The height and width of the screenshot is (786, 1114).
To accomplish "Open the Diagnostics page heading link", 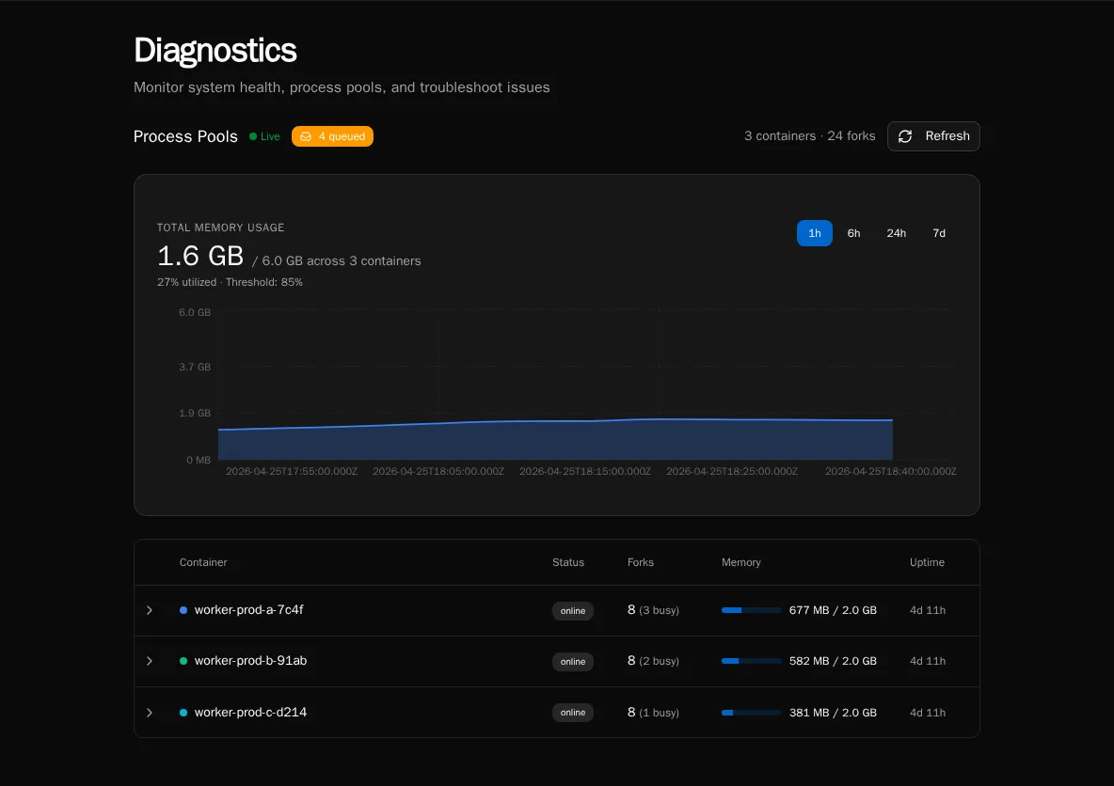I will point(215,50).
